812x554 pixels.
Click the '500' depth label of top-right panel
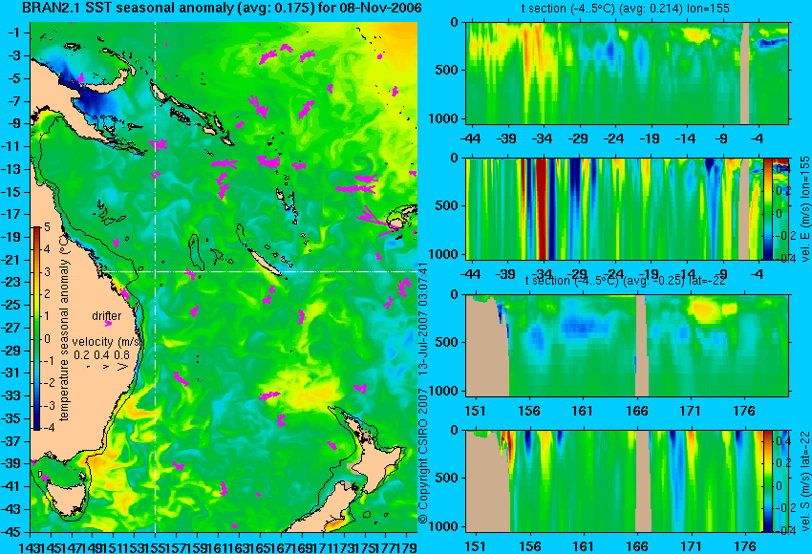pyautogui.click(x=447, y=70)
